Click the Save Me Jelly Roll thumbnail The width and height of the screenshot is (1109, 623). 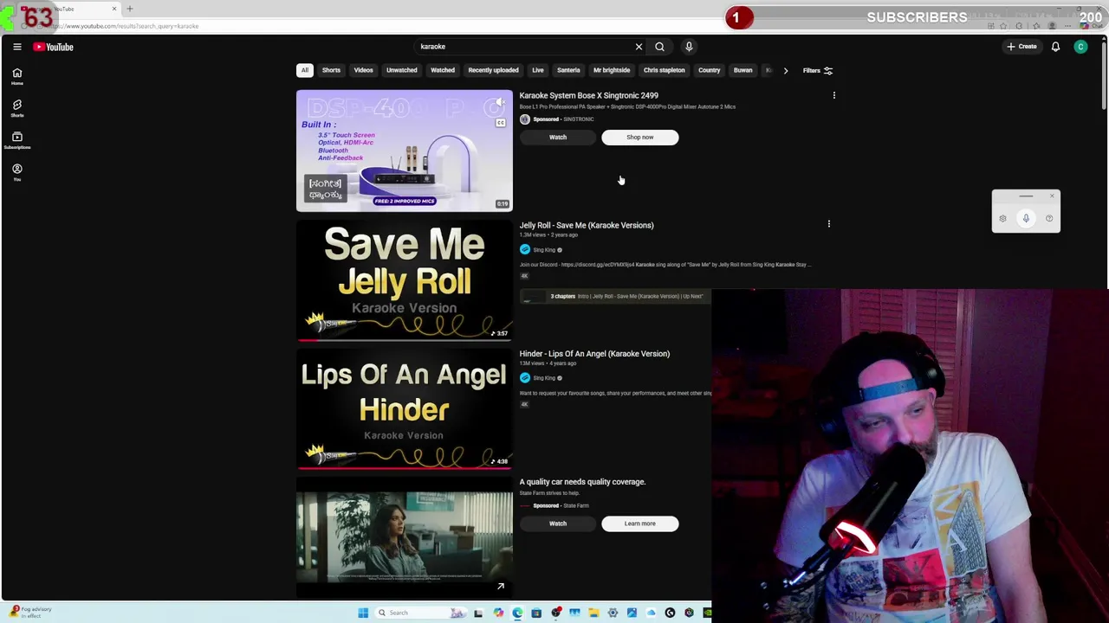pyautogui.click(x=405, y=280)
